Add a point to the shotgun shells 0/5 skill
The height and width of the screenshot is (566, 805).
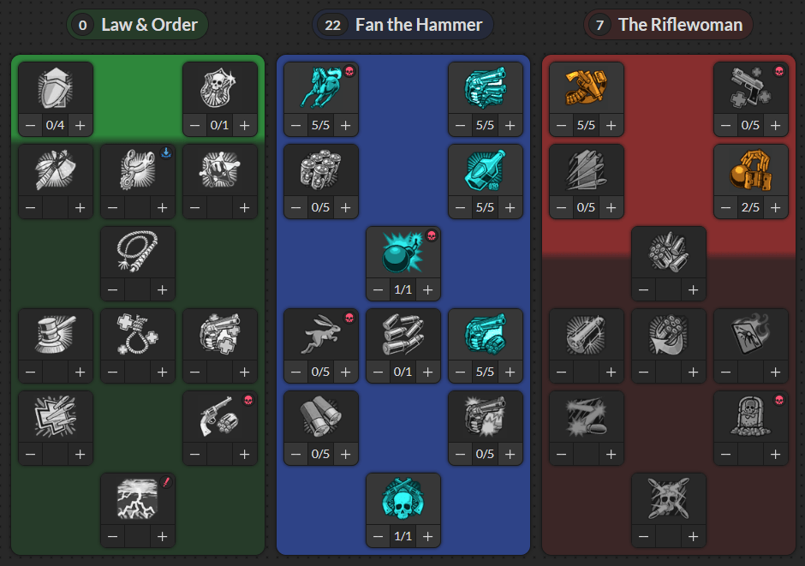click(345, 454)
